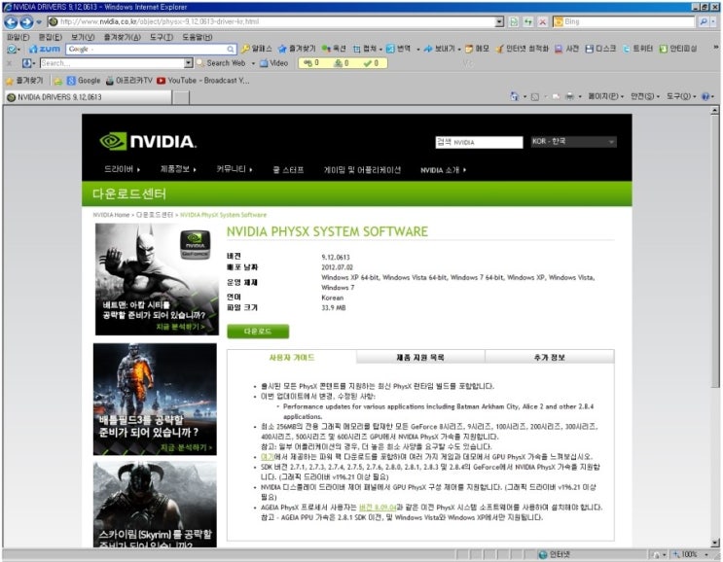Open the 메모 note tool
Image resolution: width=723 pixels, height=562 pixels.
[477, 49]
